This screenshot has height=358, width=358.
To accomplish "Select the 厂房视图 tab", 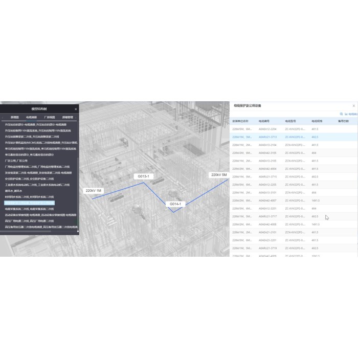I will coord(50,117).
